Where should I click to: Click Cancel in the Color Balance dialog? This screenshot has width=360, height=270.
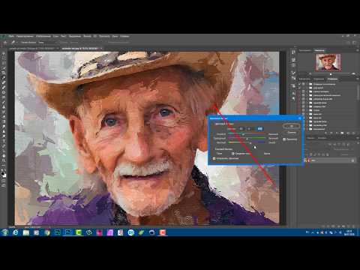click(291, 133)
